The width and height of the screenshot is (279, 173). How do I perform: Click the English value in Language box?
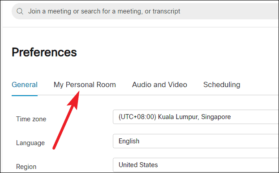click(x=129, y=141)
